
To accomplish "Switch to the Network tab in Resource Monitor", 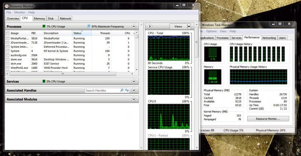I will tap(65, 18).
